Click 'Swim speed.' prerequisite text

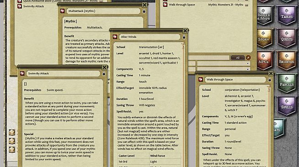tap(55, 90)
